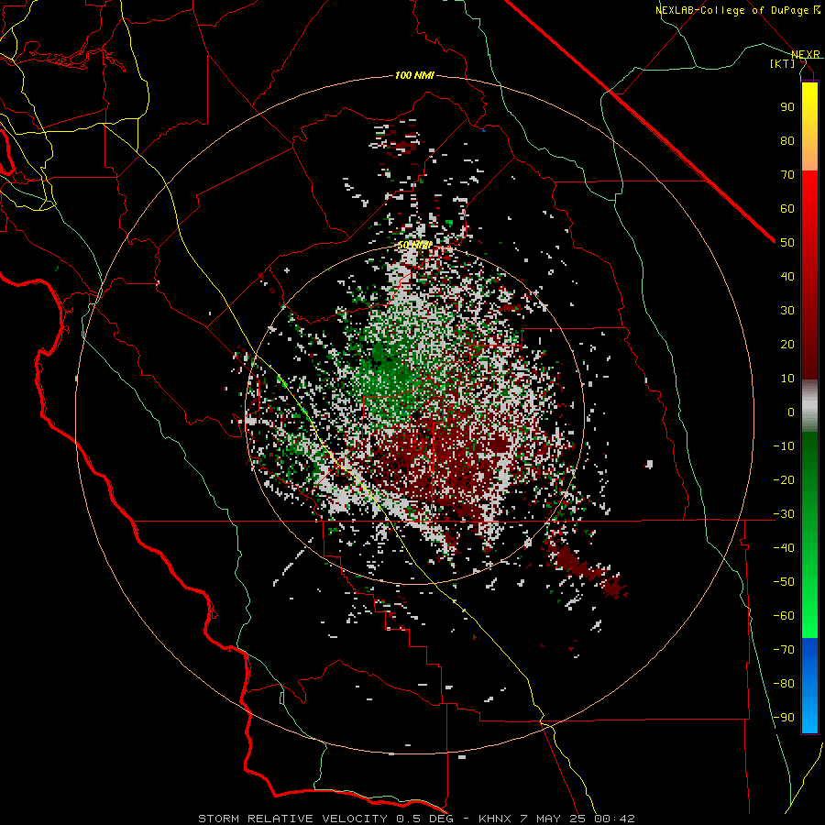Click the 50 NMI range ring label
825x825 pixels.
[414, 245]
